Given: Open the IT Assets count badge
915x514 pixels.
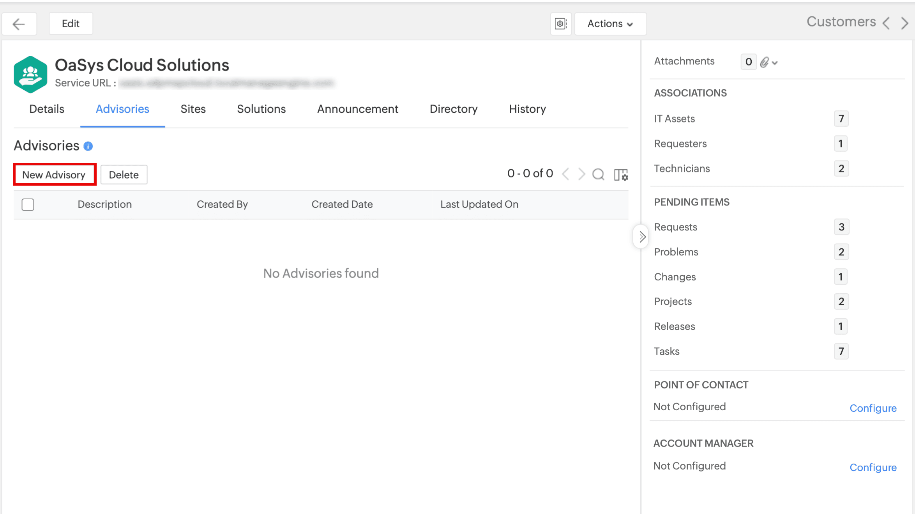Looking at the screenshot, I should coord(841,119).
